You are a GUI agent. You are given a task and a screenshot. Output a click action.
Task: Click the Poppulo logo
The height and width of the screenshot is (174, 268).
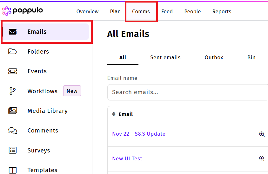(22, 11)
